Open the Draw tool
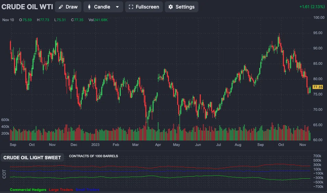This screenshot has width=327, height=193. click(x=68, y=7)
